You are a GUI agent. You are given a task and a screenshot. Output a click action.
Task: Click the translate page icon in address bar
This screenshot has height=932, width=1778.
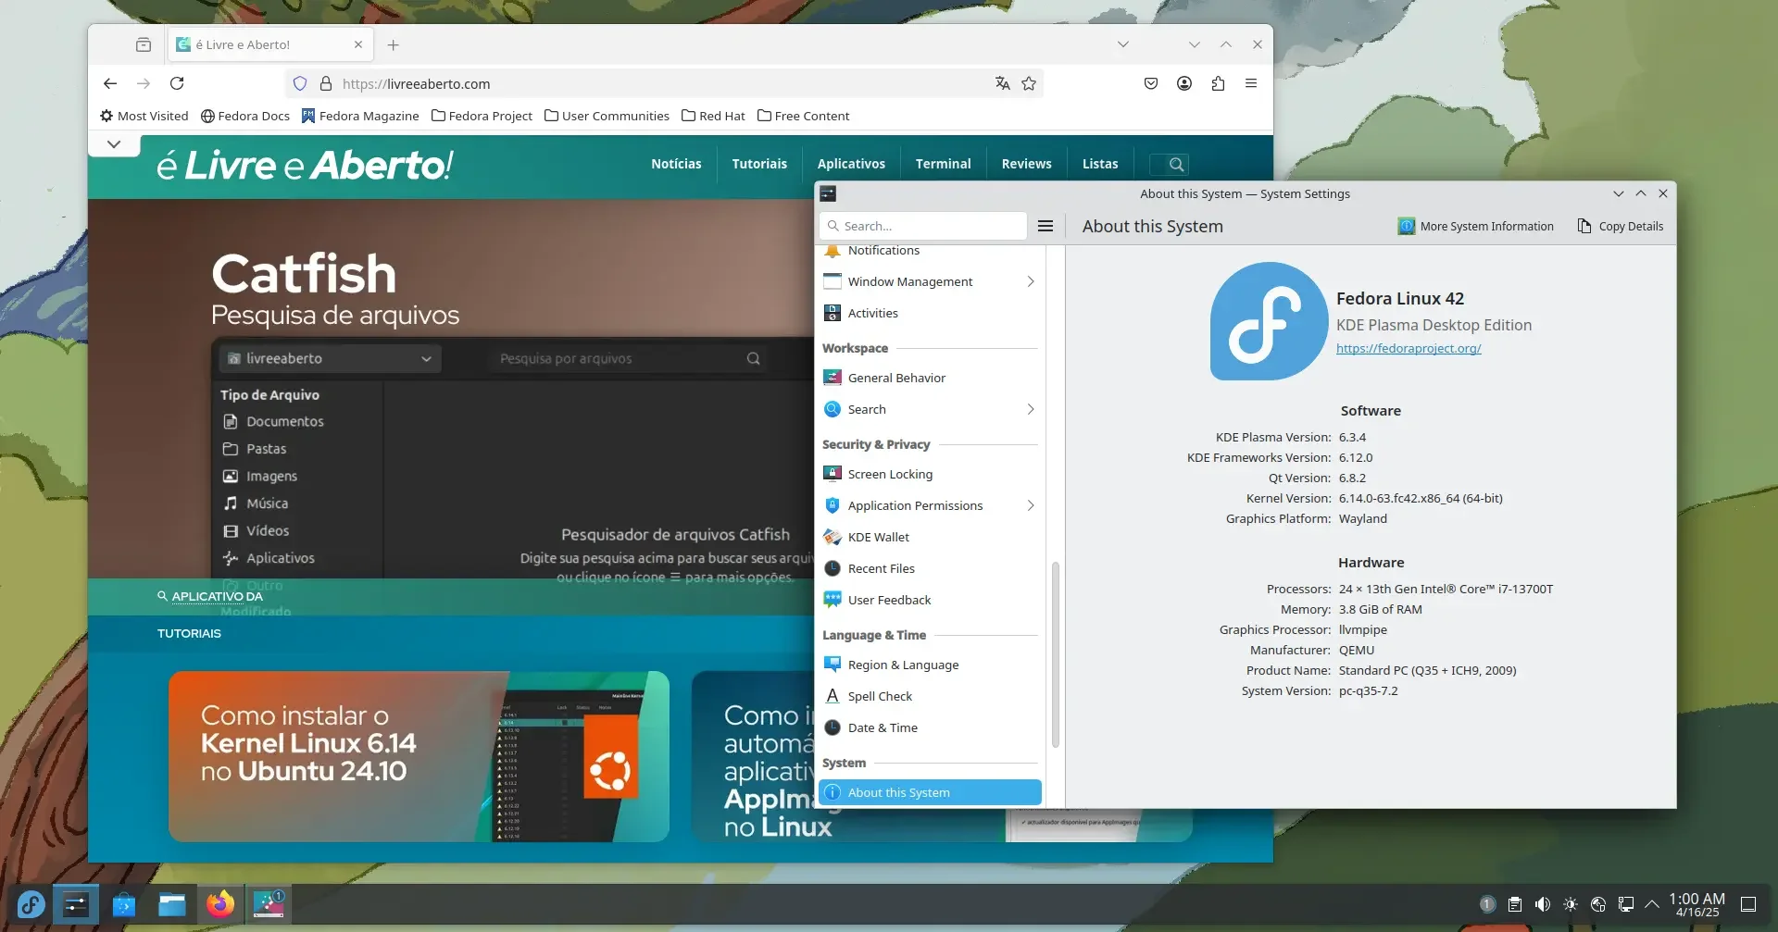(x=1002, y=83)
